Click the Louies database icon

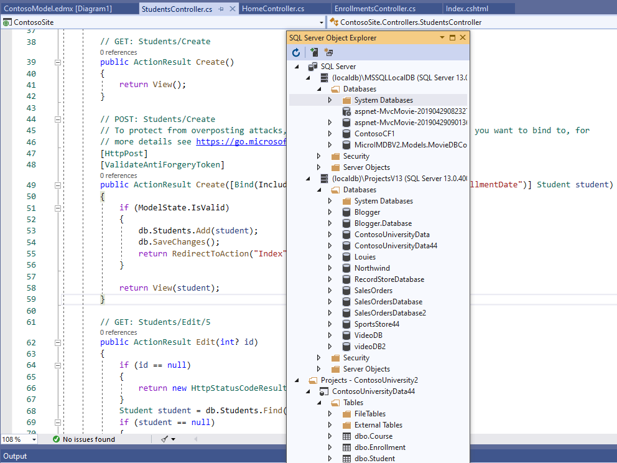point(346,256)
